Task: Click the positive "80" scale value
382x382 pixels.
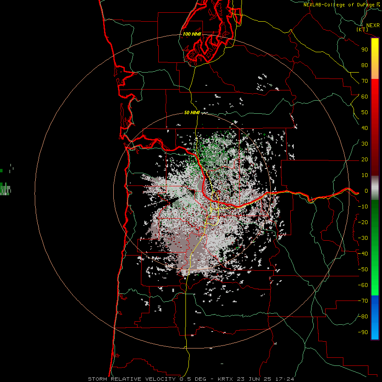Action: click(x=365, y=65)
